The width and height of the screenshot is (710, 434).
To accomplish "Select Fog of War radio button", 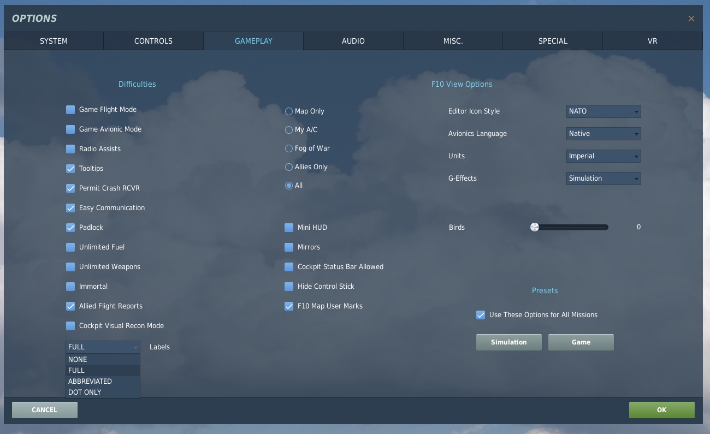I will click(289, 148).
